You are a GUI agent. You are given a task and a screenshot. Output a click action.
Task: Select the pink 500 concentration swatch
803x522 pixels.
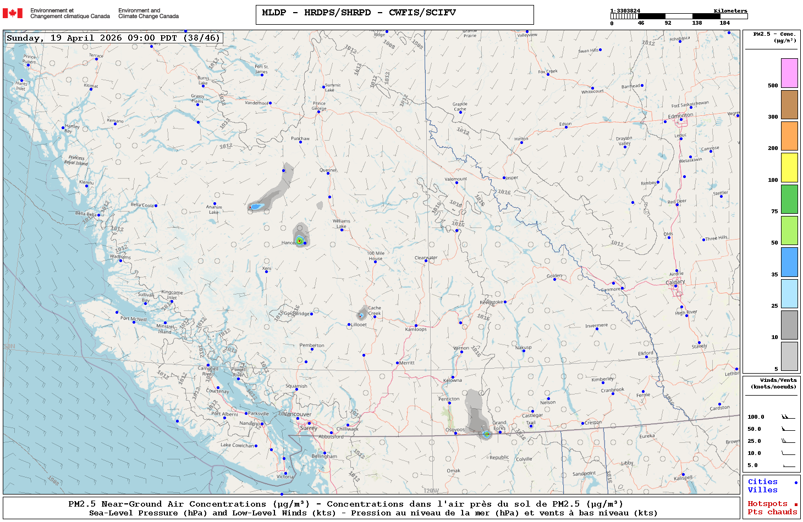(x=789, y=73)
